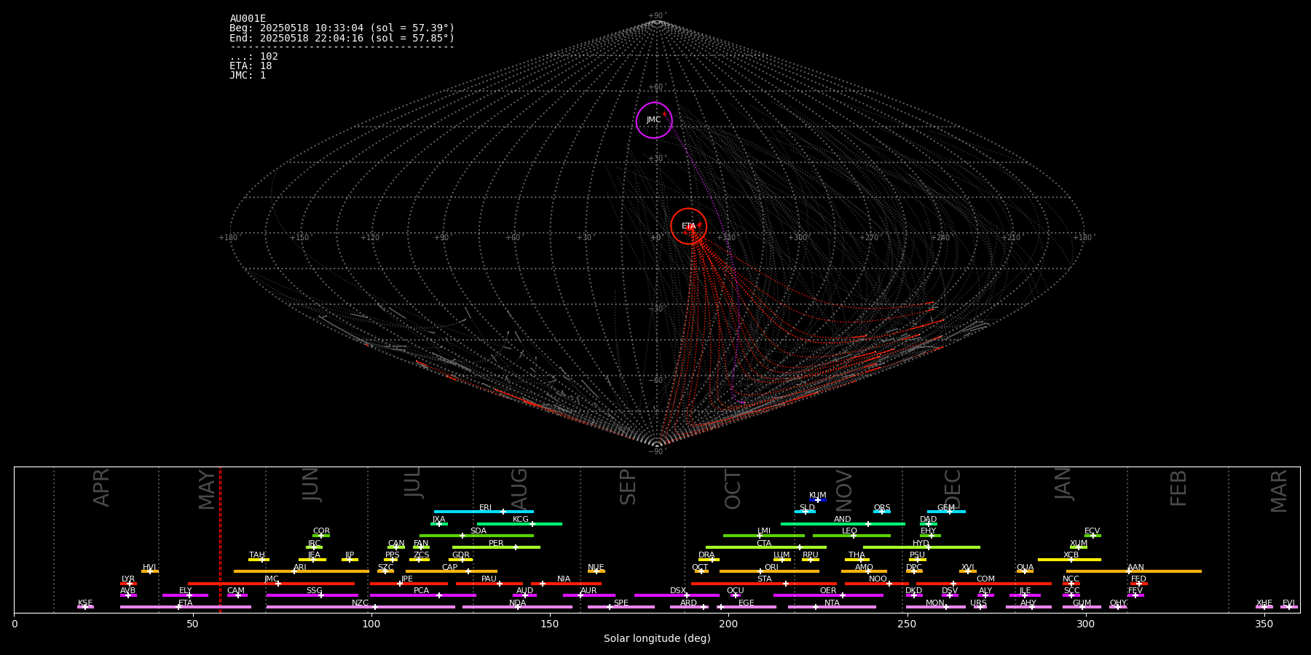Click the XHE shower bar

point(1264,607)
